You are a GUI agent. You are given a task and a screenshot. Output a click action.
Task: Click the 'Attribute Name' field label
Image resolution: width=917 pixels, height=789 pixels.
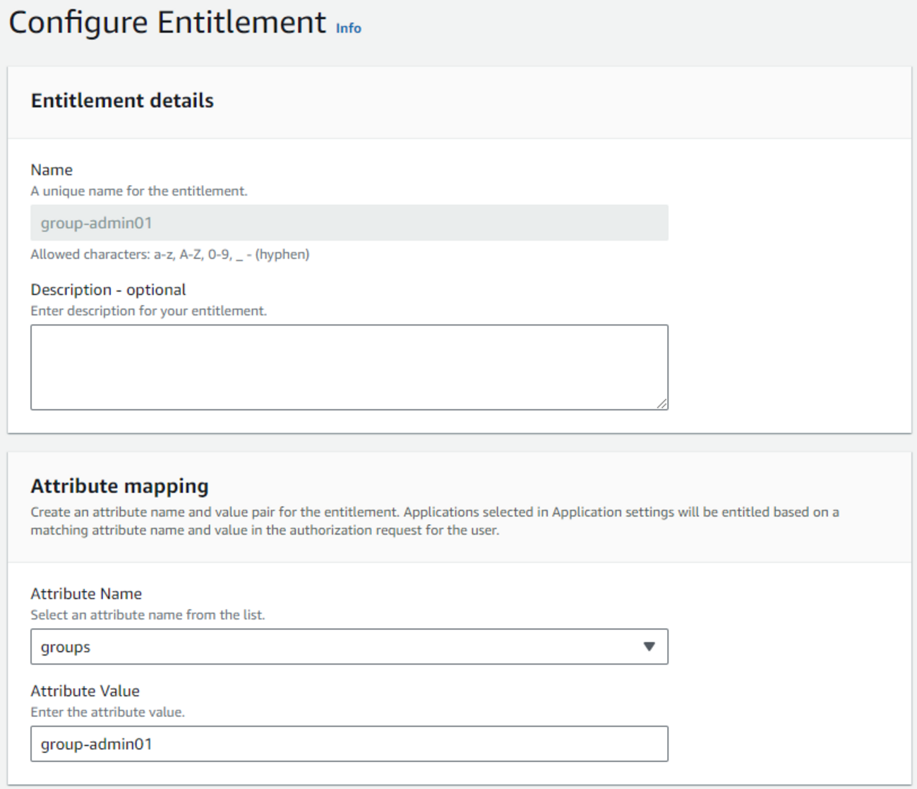pyautogui.click(x=86, y=593)
